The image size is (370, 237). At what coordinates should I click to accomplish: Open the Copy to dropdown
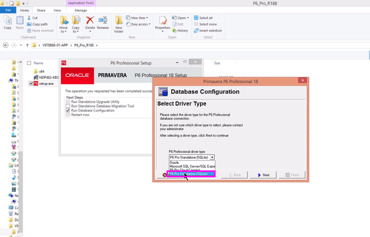click(x=76, y=24)
